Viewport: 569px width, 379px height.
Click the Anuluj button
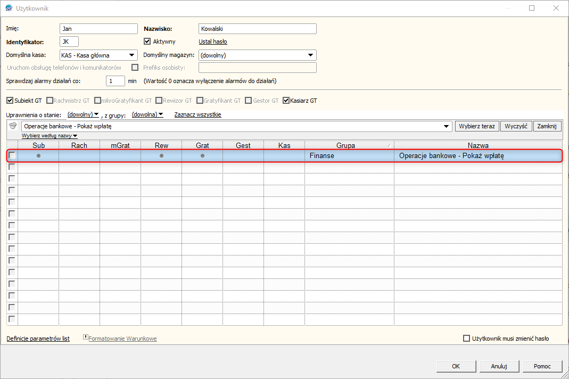(x=499, y=366)
